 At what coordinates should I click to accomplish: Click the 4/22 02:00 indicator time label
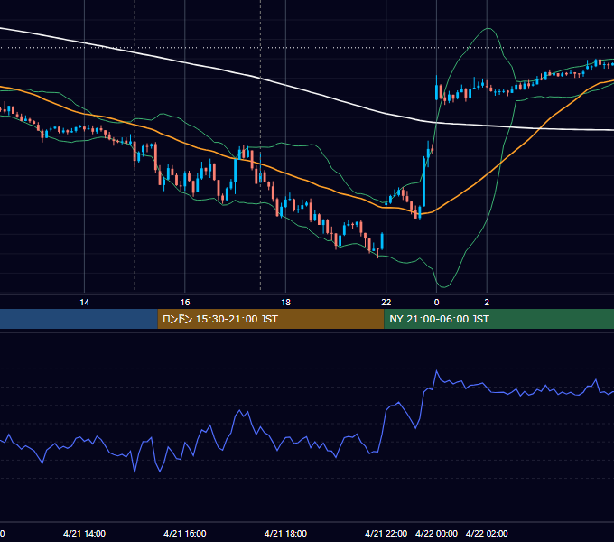pos(487,533)
